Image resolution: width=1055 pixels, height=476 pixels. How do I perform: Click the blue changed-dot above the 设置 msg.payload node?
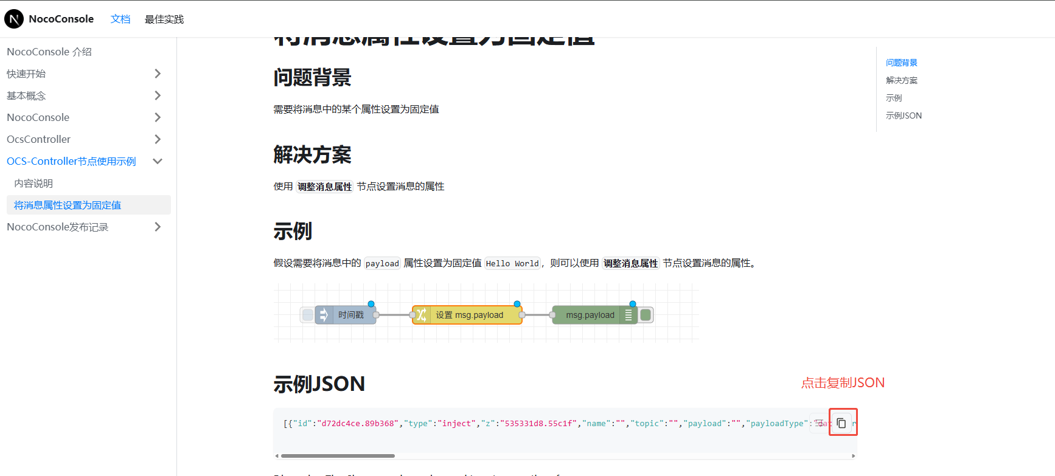click(x=517, y=304)
